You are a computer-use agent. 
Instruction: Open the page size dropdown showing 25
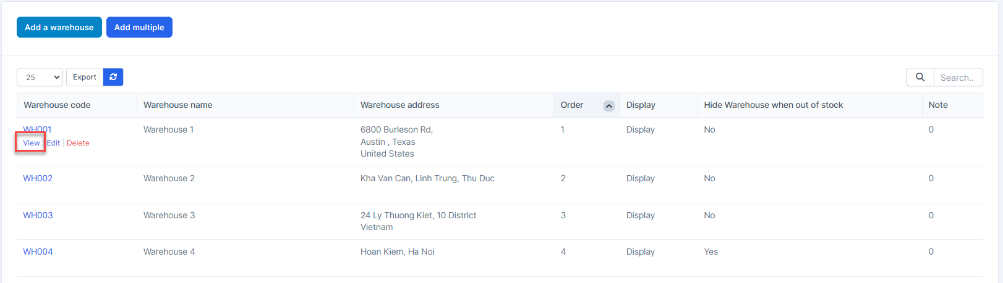click(40, 77)
